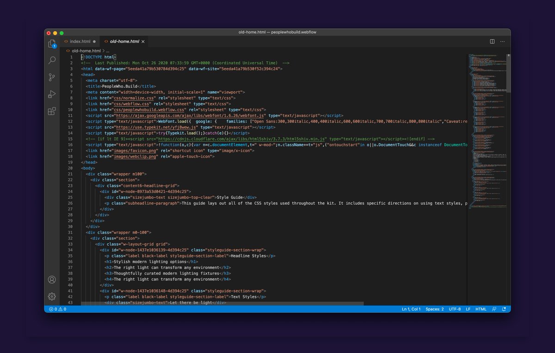Open the Explorer view in the activity bar
Image resolution: width=555 pixels, height=353 pixels.
(52, 43)
